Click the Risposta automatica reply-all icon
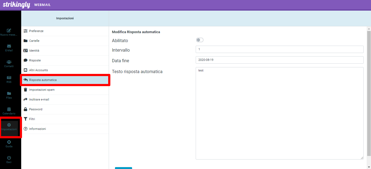This screenshot has height=169, width=371. point(26,80)
